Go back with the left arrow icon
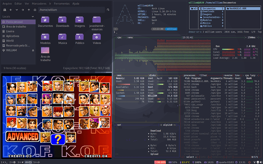The width and height of the screenshot is (263, 164). tap(11, 10)
